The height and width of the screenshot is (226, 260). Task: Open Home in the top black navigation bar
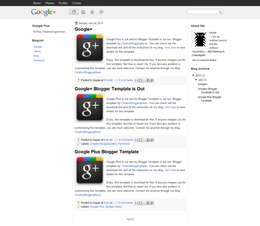37,3
